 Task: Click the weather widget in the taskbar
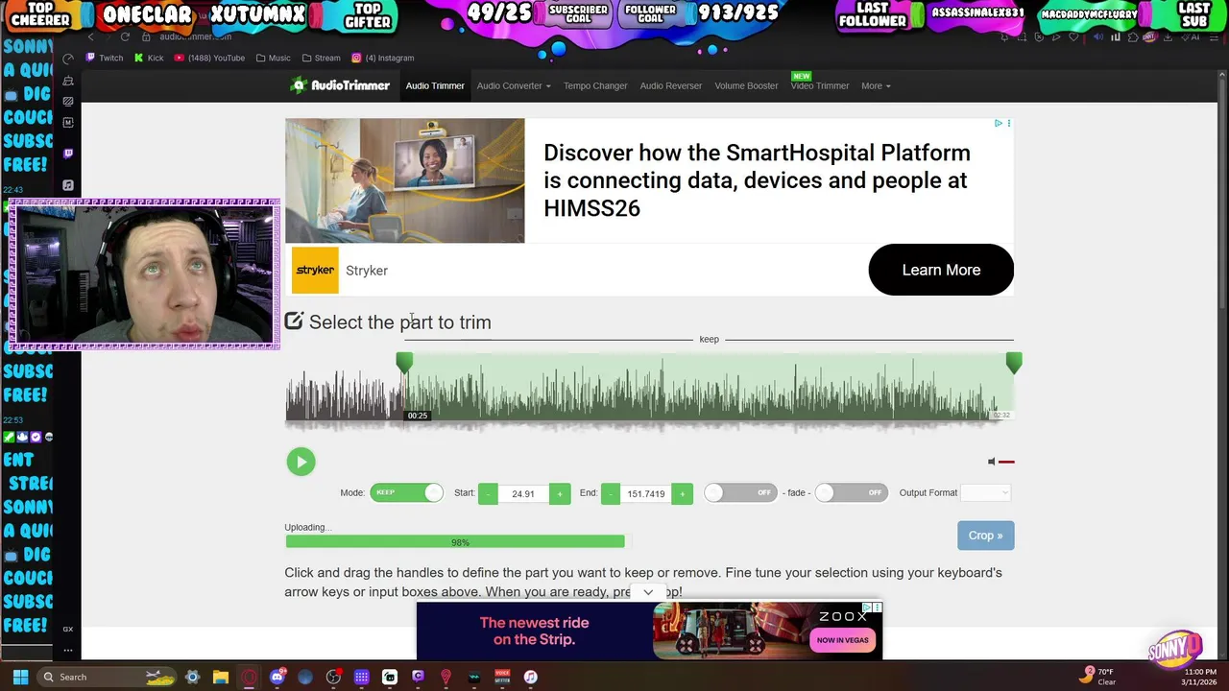coord(1098,677)
